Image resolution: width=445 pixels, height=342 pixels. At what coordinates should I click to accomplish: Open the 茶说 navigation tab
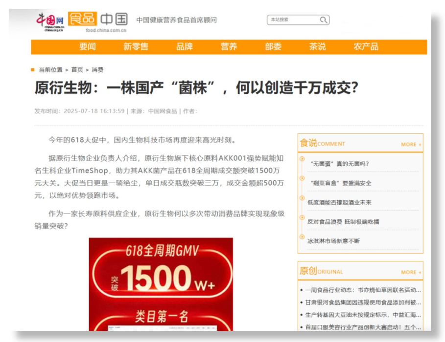[317, 46]
